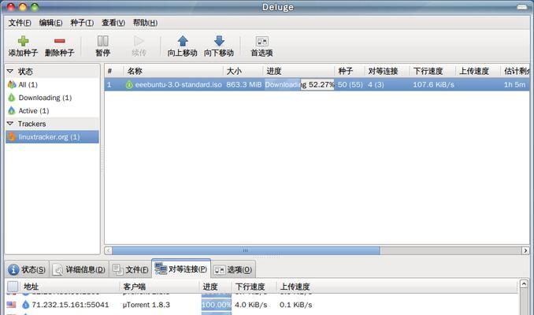Open Preferences via the toolbar icon
This screenshot has width=534, height=315.
[262, 42]
